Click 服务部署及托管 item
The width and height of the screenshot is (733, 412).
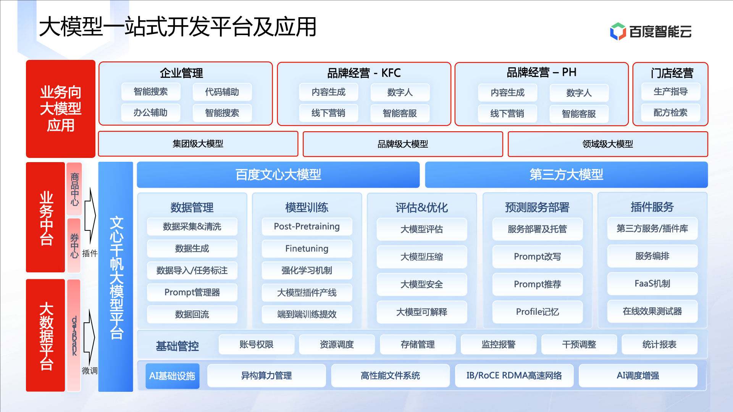(x=538, y=229)
